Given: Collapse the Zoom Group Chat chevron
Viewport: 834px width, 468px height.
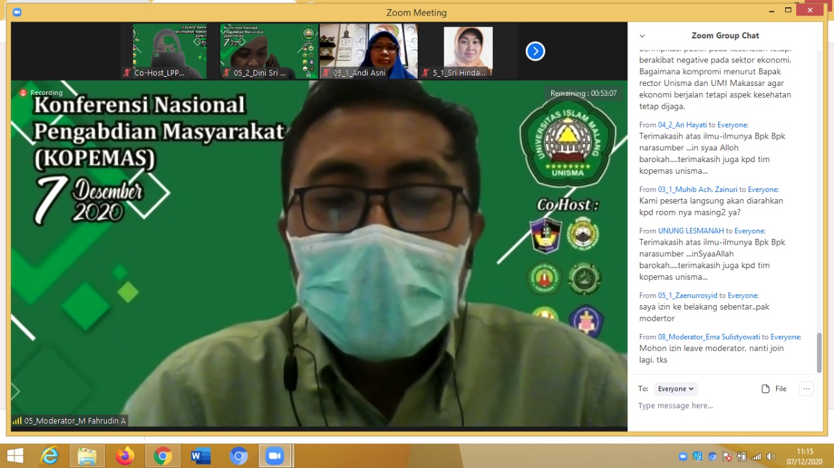Looking at the screenshot, I should pyautogui.click(x=642, y=36).
